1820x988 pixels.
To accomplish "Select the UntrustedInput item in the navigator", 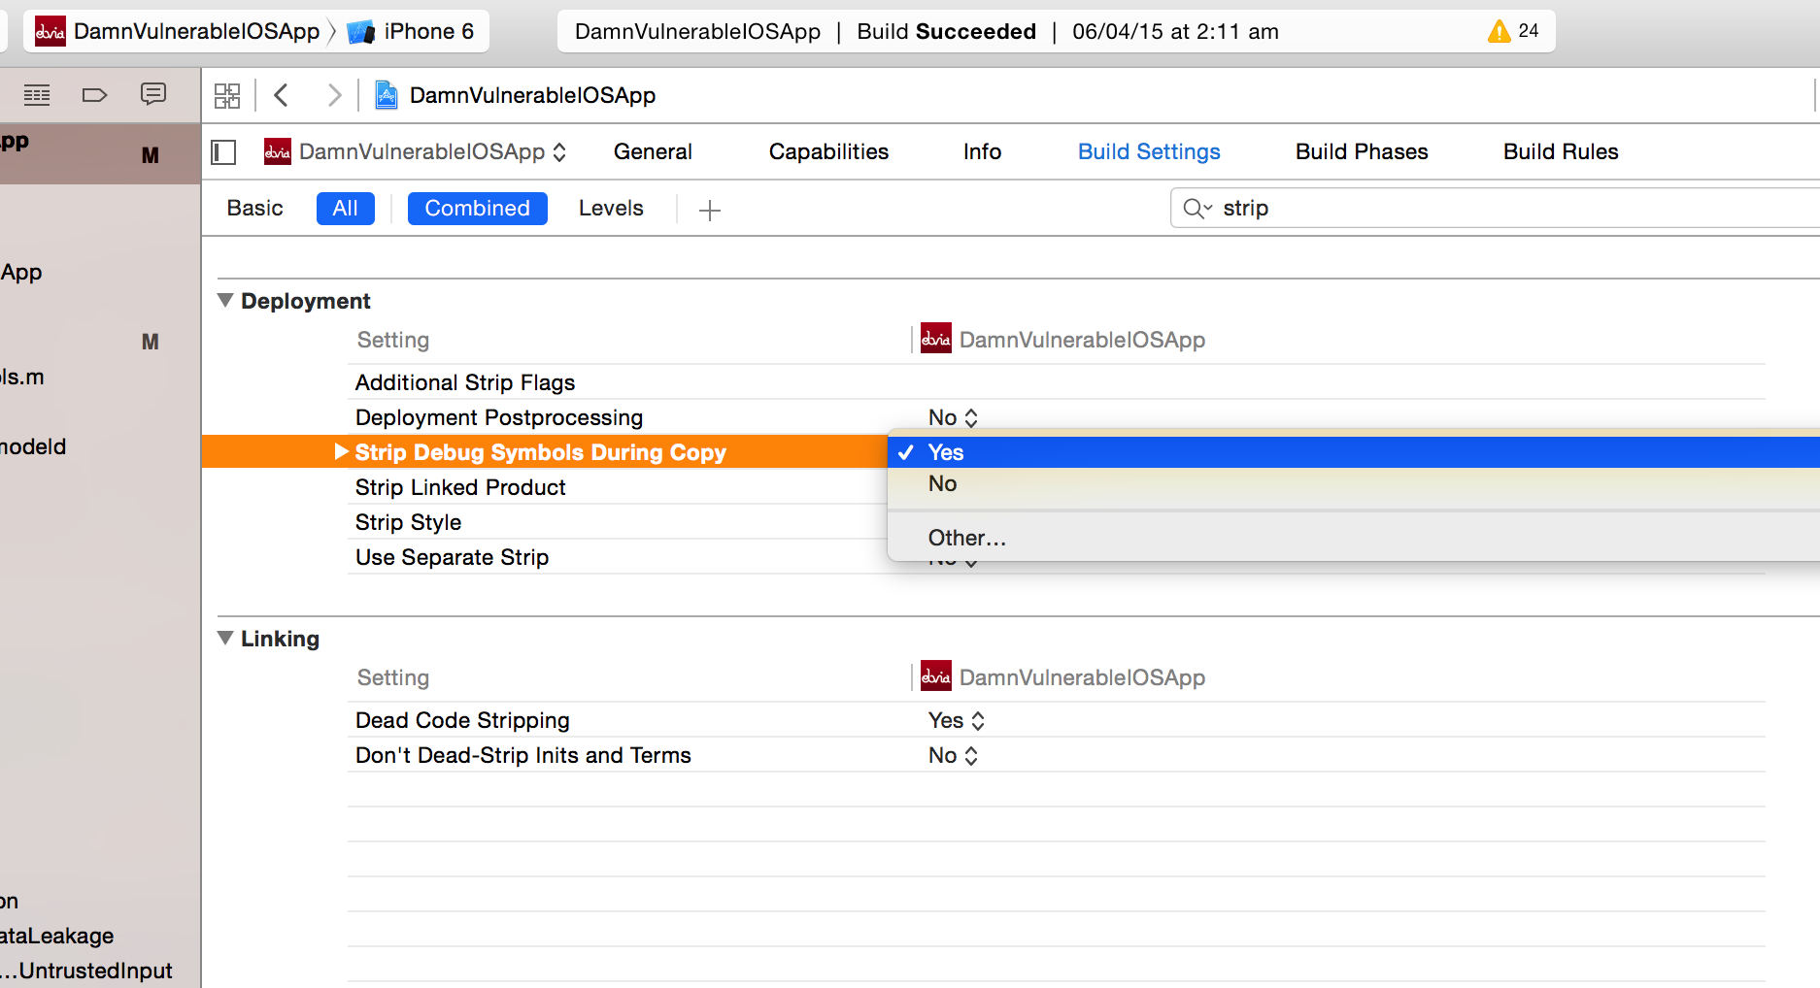I will click(86, 971).
